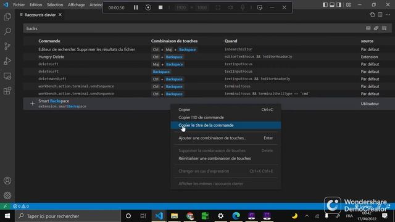Screen dimensions: 395x222
Task: Click the Quand column header
Action: pyautogui.click(x=231, y=41)
